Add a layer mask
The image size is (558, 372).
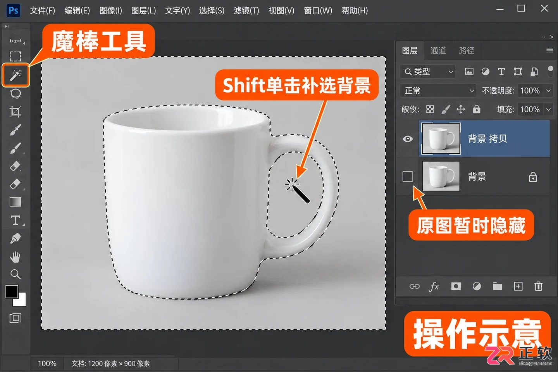point(456,286)
